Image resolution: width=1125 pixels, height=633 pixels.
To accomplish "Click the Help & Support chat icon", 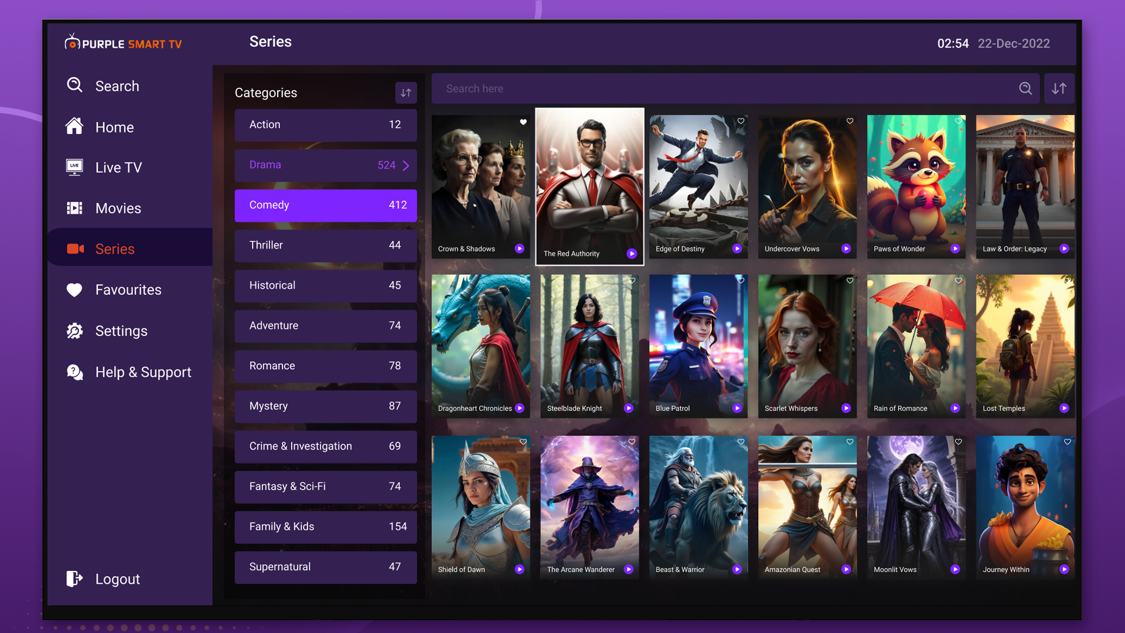I will click(x=74, y=372).
